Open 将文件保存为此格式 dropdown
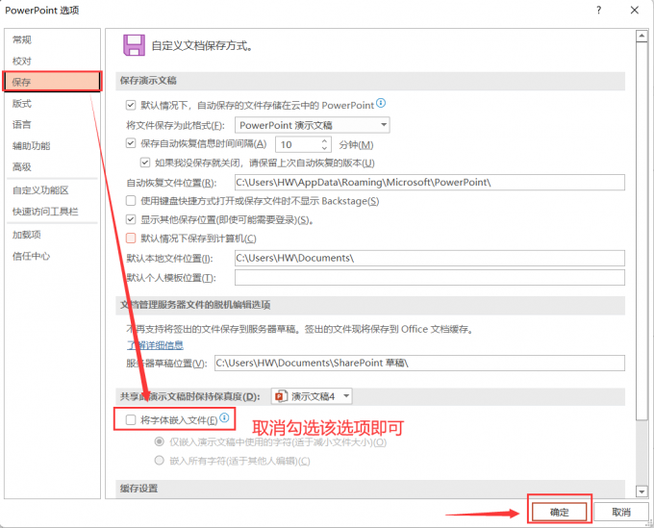The width and height of the screenshot is (654, 528). tap(312, 125)
